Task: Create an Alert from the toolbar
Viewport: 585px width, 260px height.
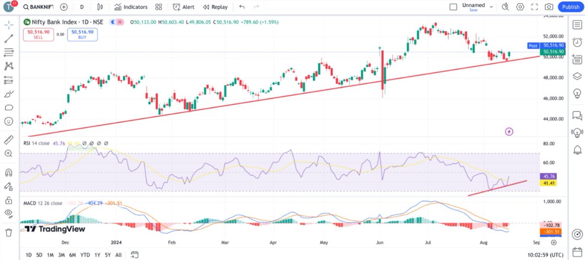Action: pos(184,7)
